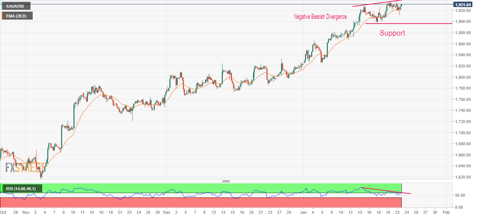This screenshot has height=217, width=478.
Task: Click the 'Feb' label on date axis
Action: 447,212
